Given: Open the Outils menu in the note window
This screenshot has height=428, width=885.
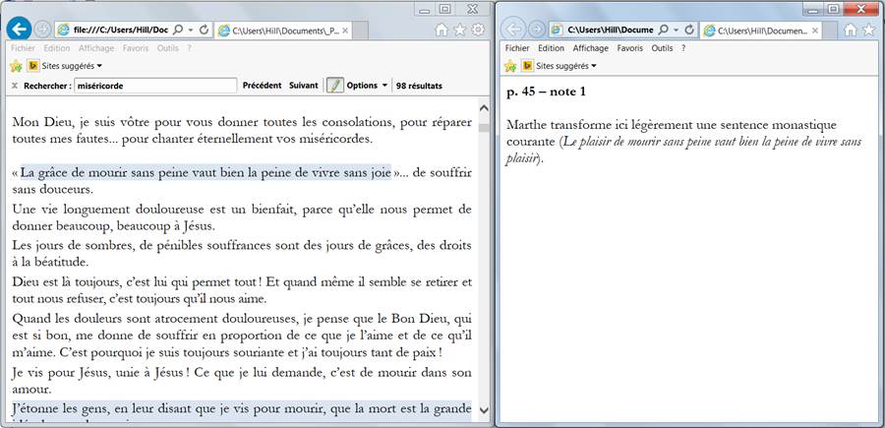Looking at the screenshot, I should tap(662, 47).
